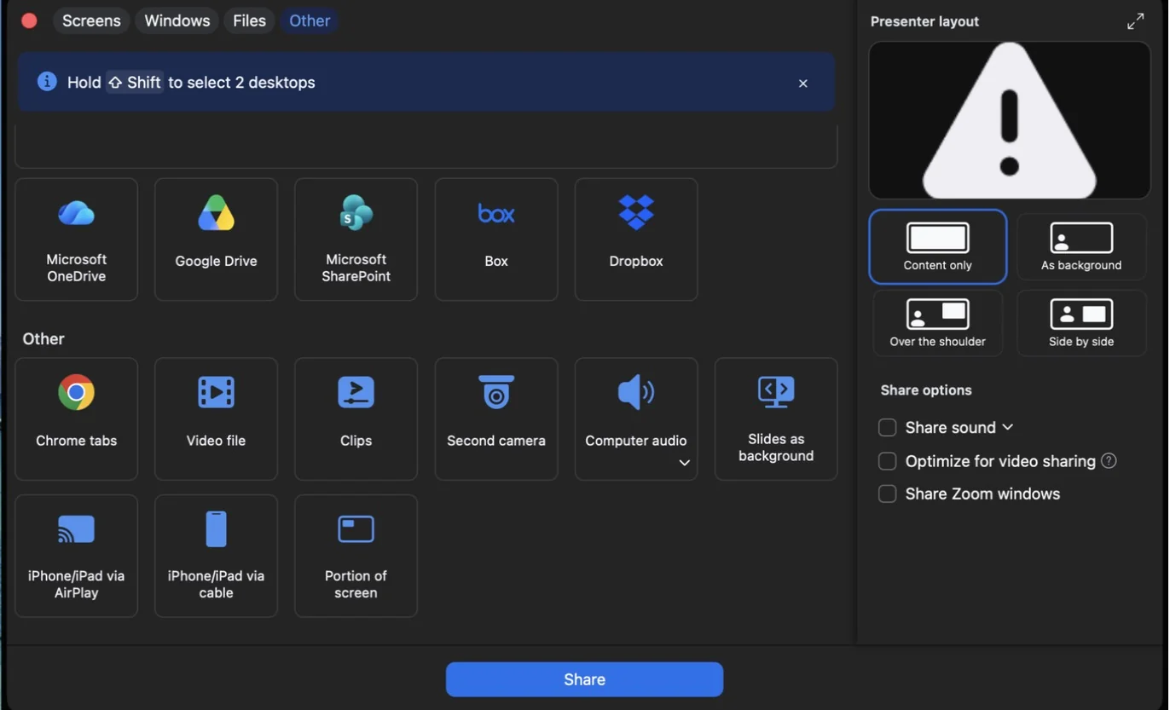Open the Windows tab

coord(177,20)
